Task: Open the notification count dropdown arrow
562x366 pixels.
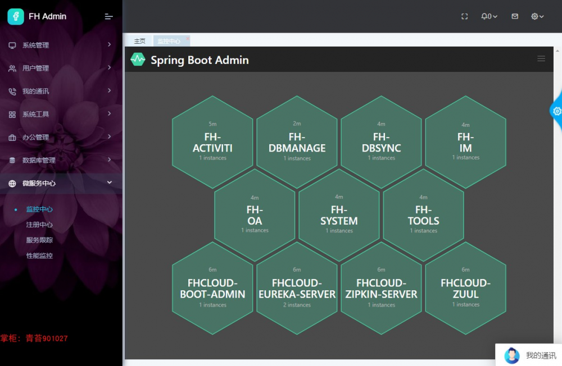Action: click(x=495, y=16)
